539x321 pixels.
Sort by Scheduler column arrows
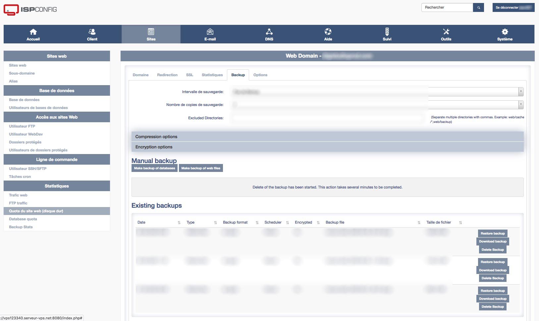pyautogui.click(x=288, y=223)
